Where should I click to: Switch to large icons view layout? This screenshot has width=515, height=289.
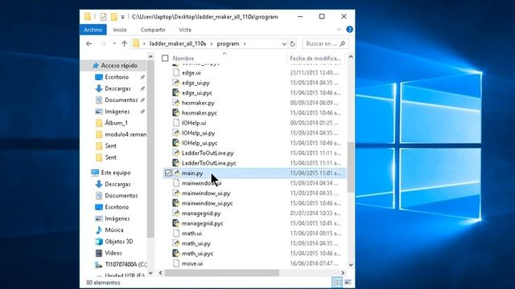click(348, 282)
